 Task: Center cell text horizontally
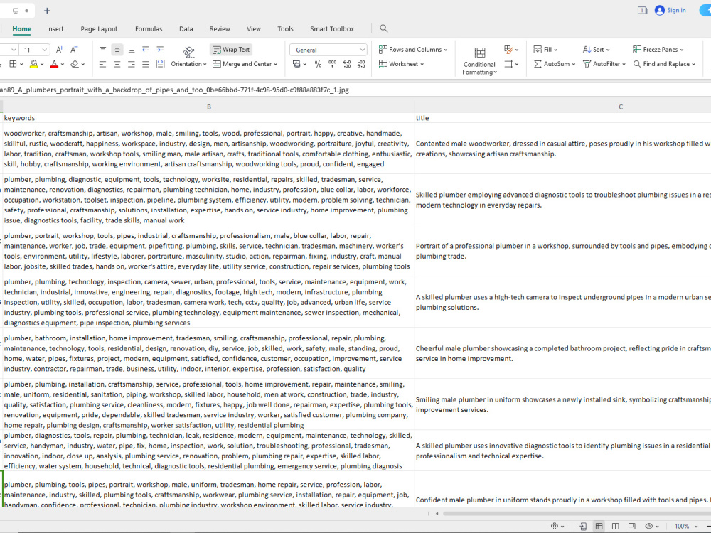(x=117, y=65)
